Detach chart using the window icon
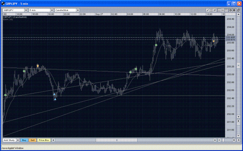Viewport: 243px width, 151px height. tap(238, 10)
